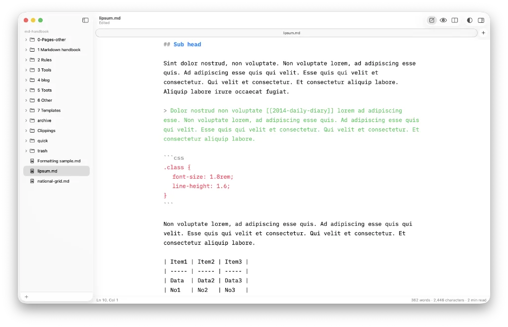Screen dimensions: 508x327
Task: Select the 7 Templates folder name
Action: 49,111
